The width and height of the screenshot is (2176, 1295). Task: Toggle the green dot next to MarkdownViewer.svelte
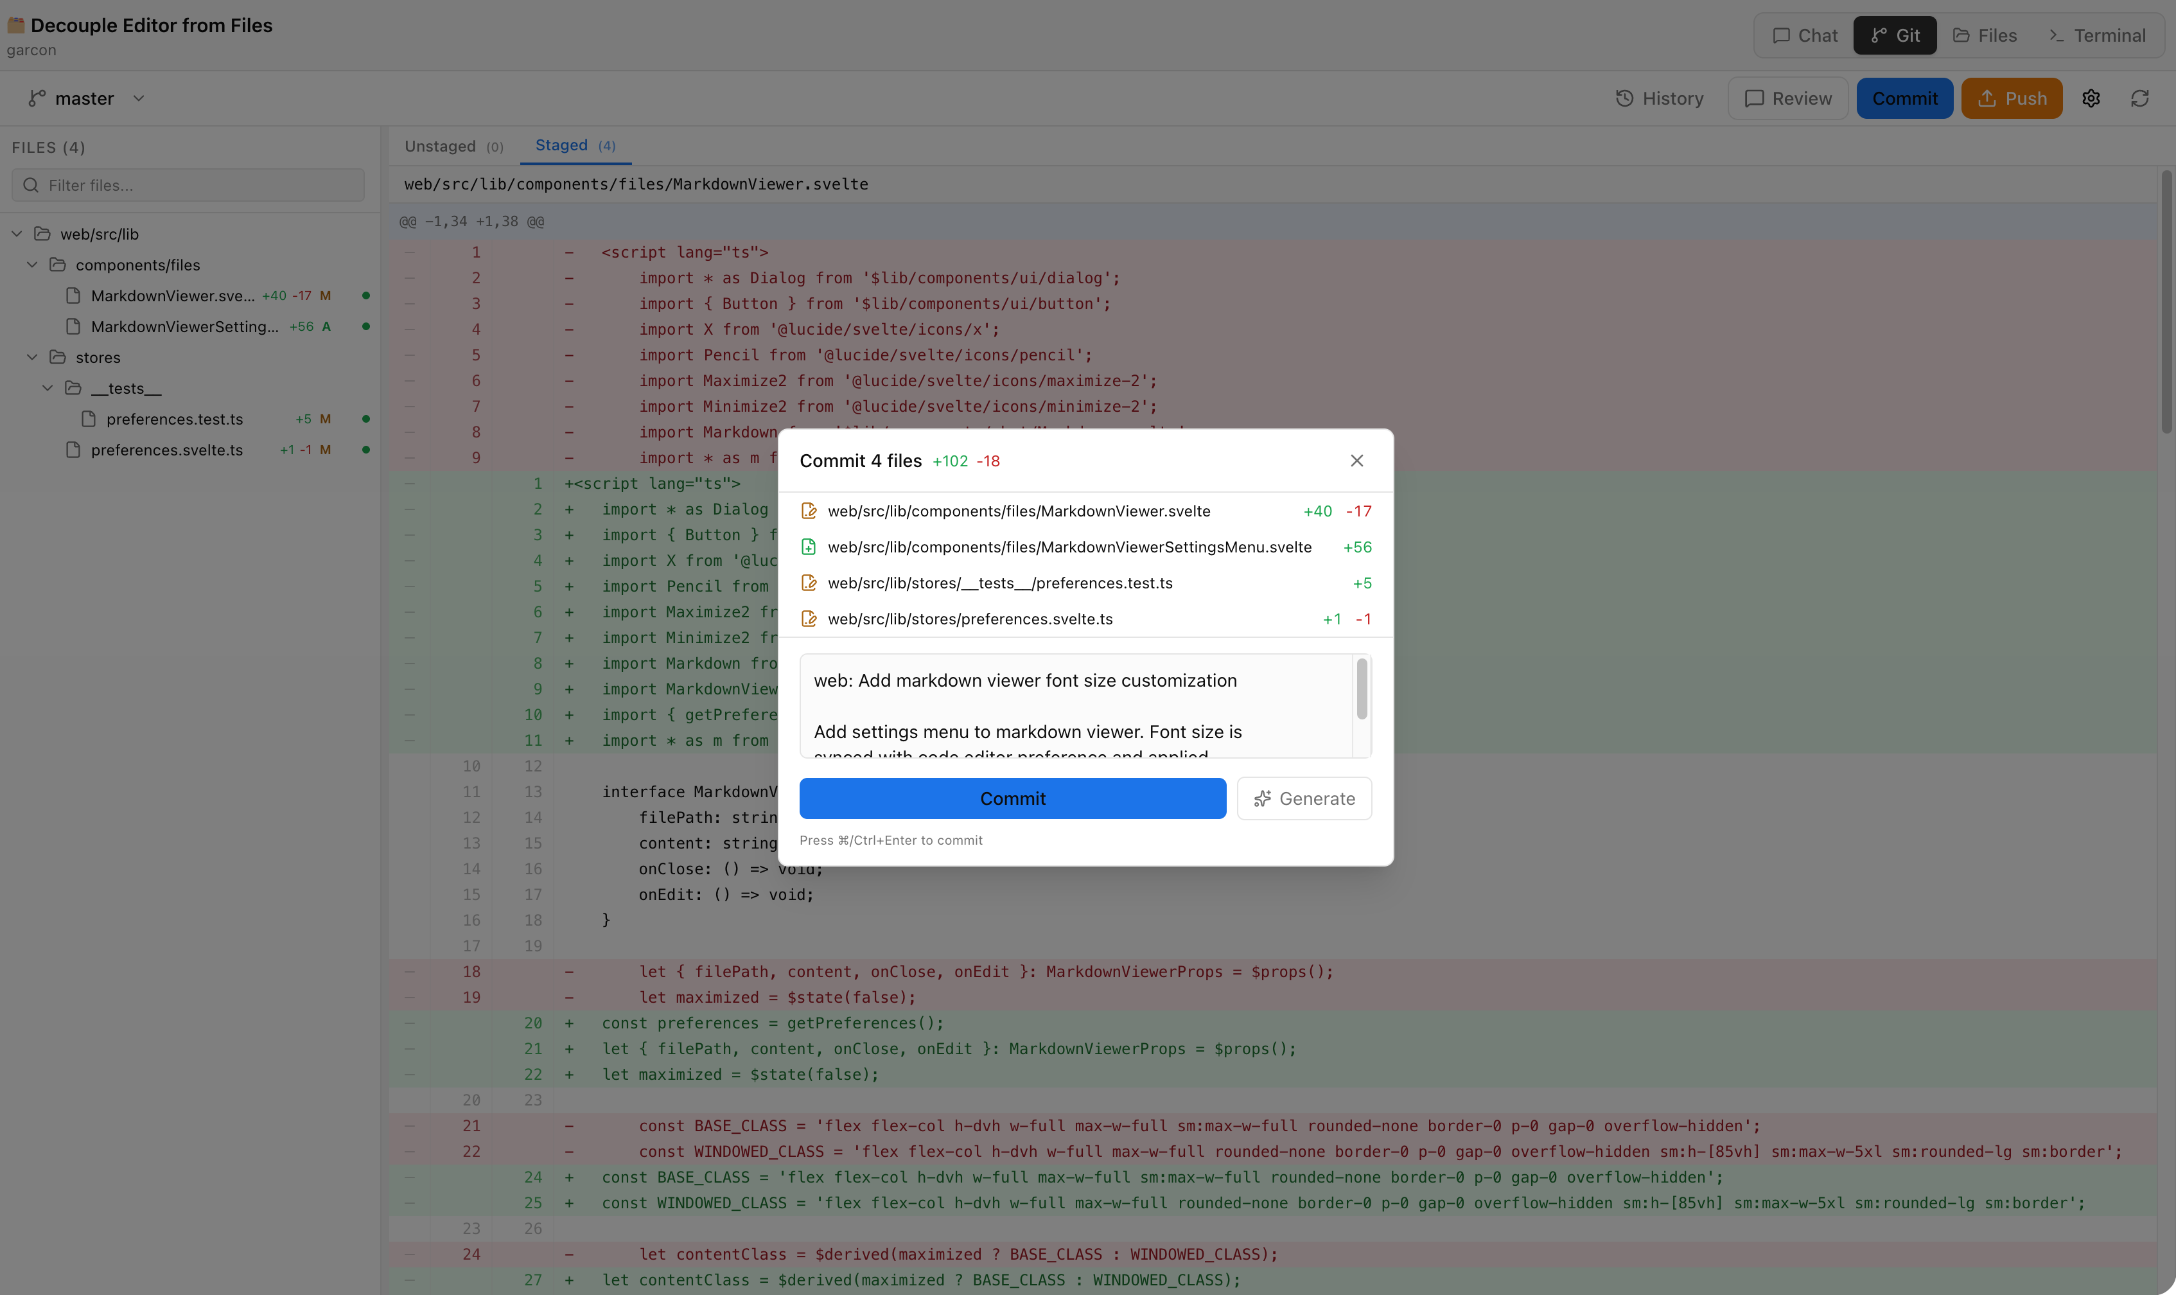[367, 296]
